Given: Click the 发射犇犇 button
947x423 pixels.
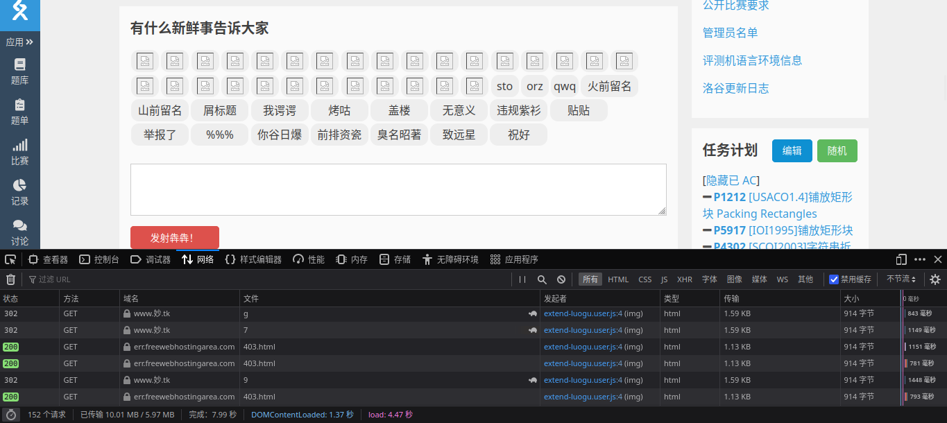Looking at the screenshot, I should 175,236.
